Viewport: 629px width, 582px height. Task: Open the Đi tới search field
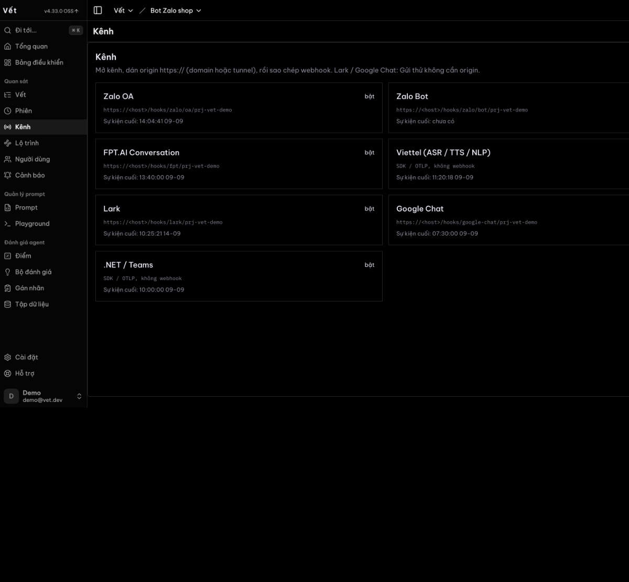click(x=44, y=30)
